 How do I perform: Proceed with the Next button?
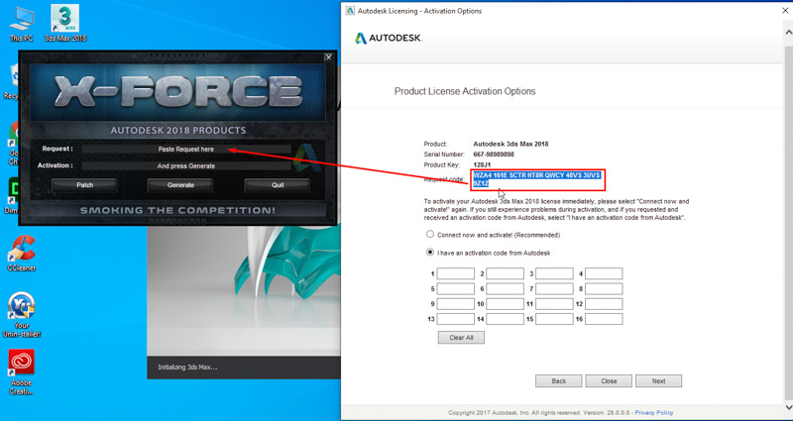coord(658,381)
